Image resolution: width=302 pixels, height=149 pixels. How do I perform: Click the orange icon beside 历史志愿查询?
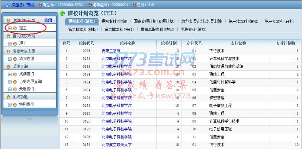(15, 82)
